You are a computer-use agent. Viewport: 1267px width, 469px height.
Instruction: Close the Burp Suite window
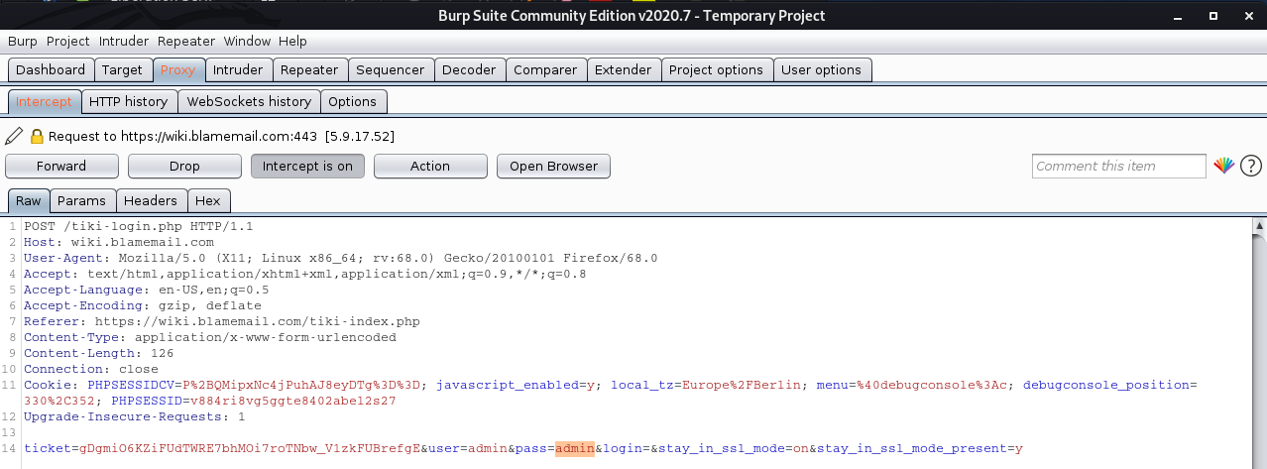click(x=1248, y=16)
